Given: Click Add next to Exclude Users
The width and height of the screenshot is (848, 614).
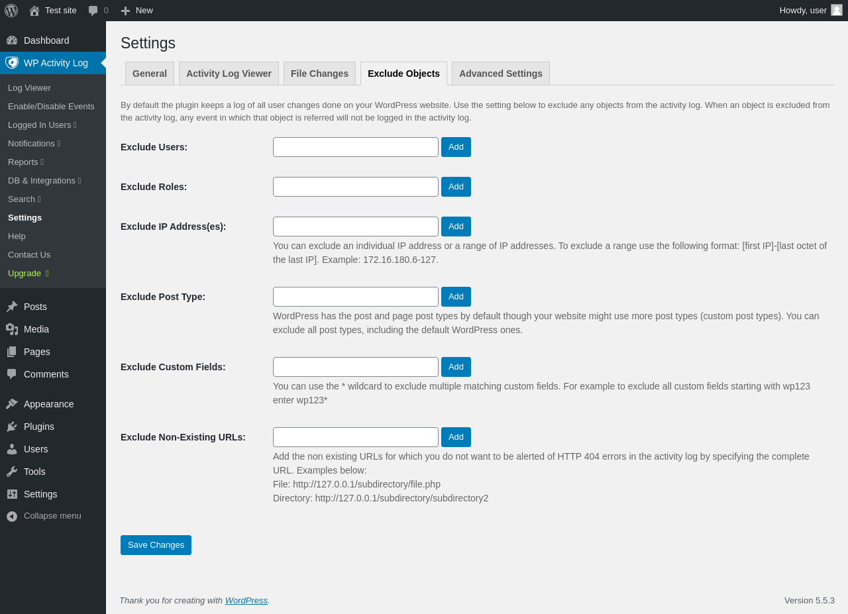Looking at the screenshot, I should [x=456, y=147].
